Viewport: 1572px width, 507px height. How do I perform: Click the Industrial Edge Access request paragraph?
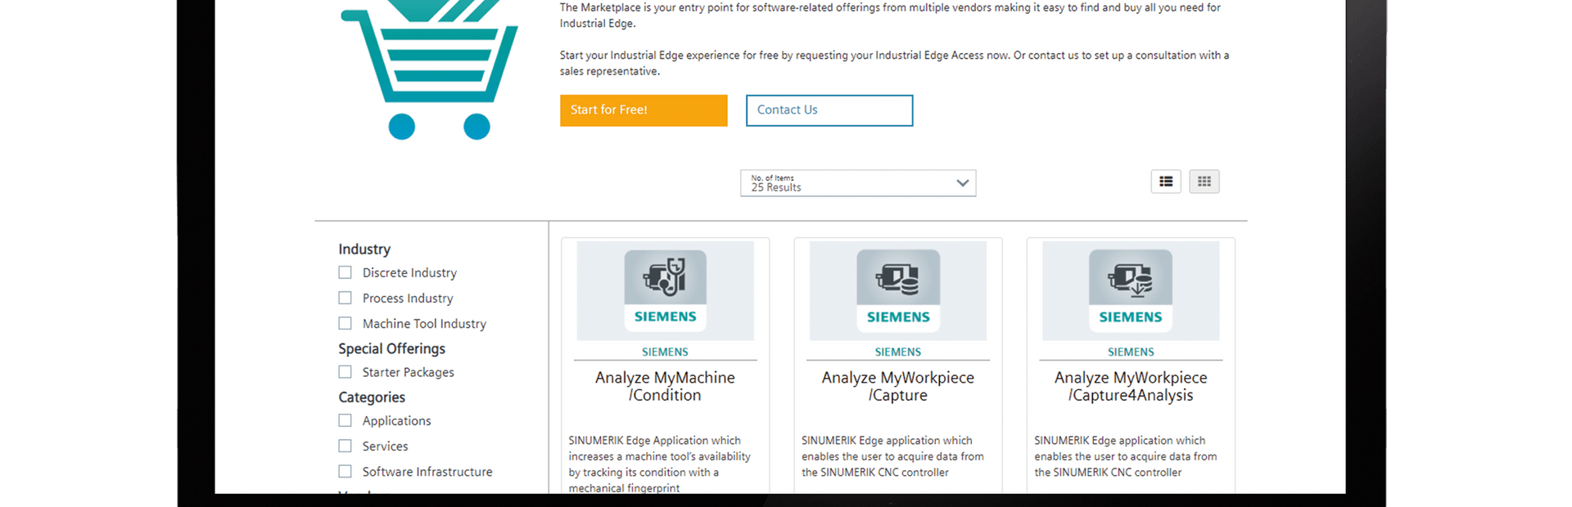[x=894, y=63]
